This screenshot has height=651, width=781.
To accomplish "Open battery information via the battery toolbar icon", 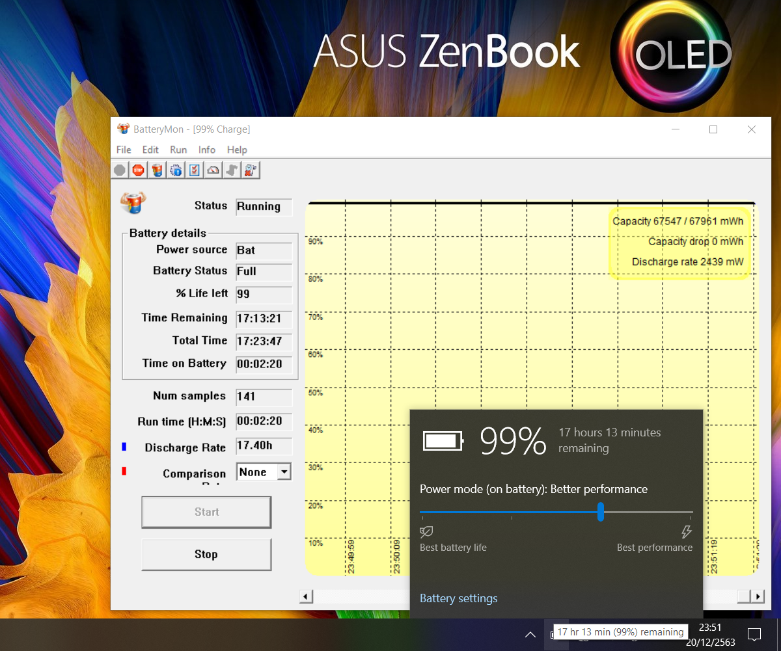I will (x=157, y=170).
